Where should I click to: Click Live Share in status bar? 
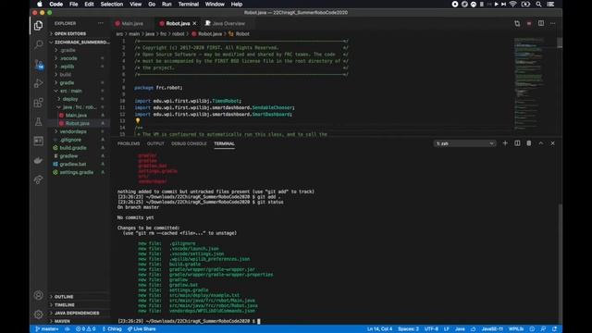[142, 329]
